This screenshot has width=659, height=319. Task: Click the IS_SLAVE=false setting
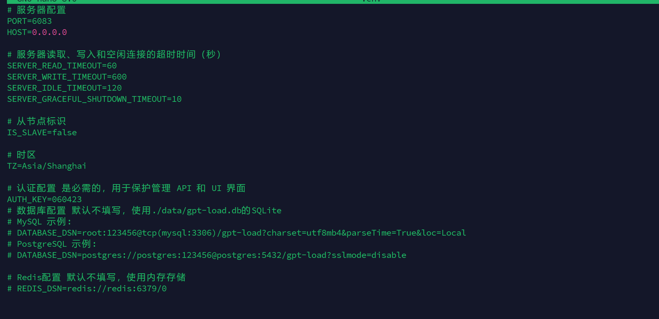pyautogui.click(x=42, y=133)
